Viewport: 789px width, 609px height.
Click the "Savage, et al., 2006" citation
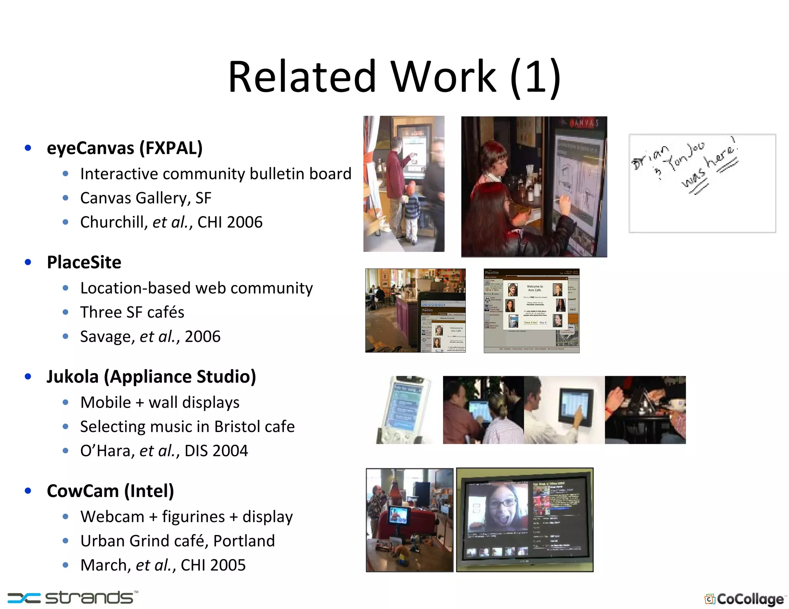click(150, 336)
